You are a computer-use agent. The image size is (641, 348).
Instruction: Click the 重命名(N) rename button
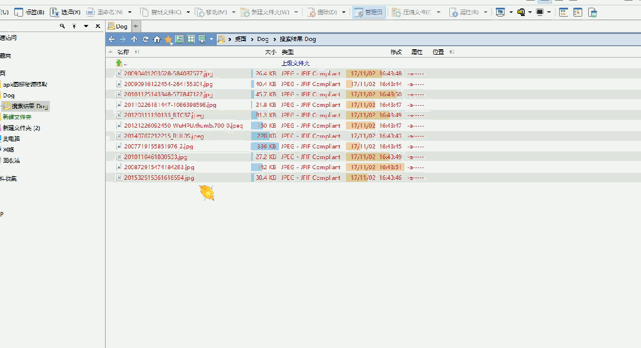click(104, 12)
